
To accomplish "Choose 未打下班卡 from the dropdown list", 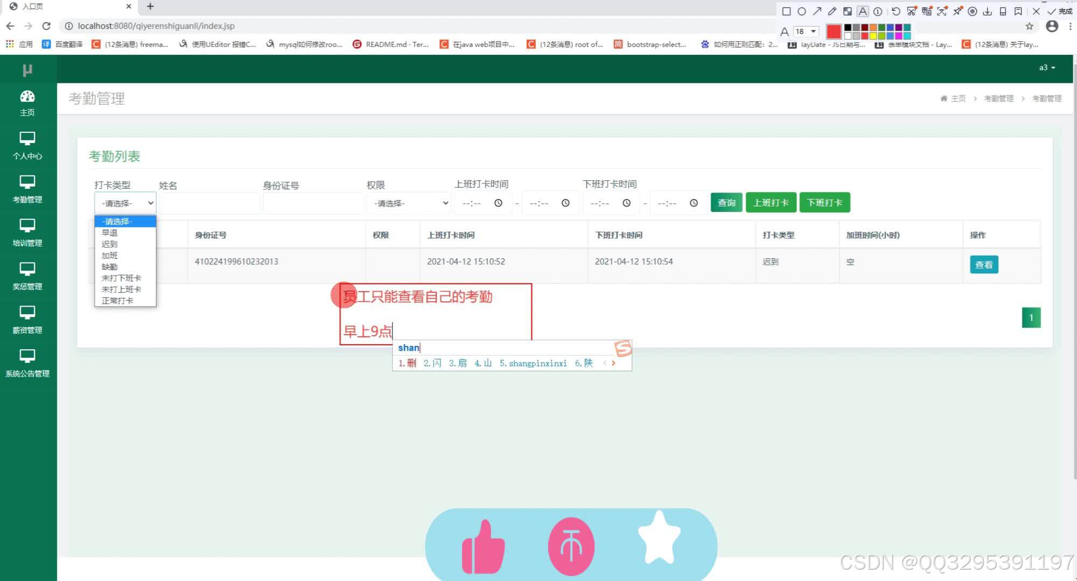I will pos(125,278).
